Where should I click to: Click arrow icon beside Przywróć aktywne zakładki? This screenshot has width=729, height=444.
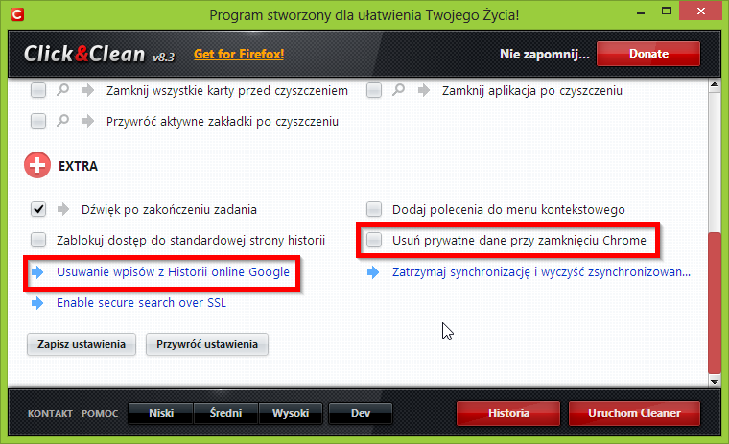[x=88, y=122]
